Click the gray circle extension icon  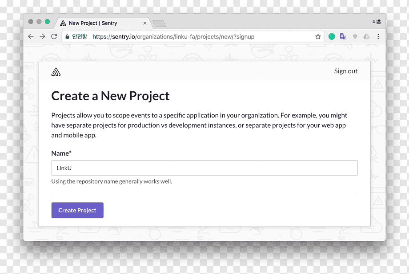[x=355, y=36]
